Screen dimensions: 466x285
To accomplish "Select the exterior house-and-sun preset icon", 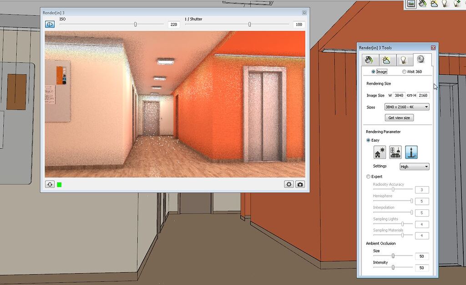I will 380,153.
